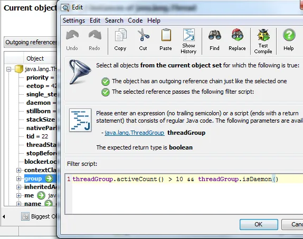Image resolution: width=303 pixels, height=239 pixels.
Task: Expand the inheritedAccessControlContext tree node
Action: [x=18, y=187]
